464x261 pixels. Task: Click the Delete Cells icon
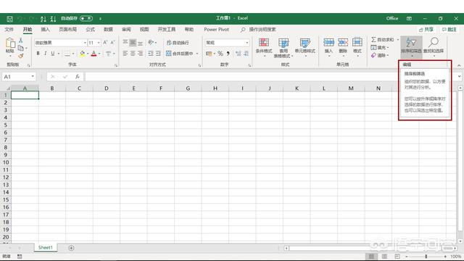pyautogui.click(x=343, y=43)
